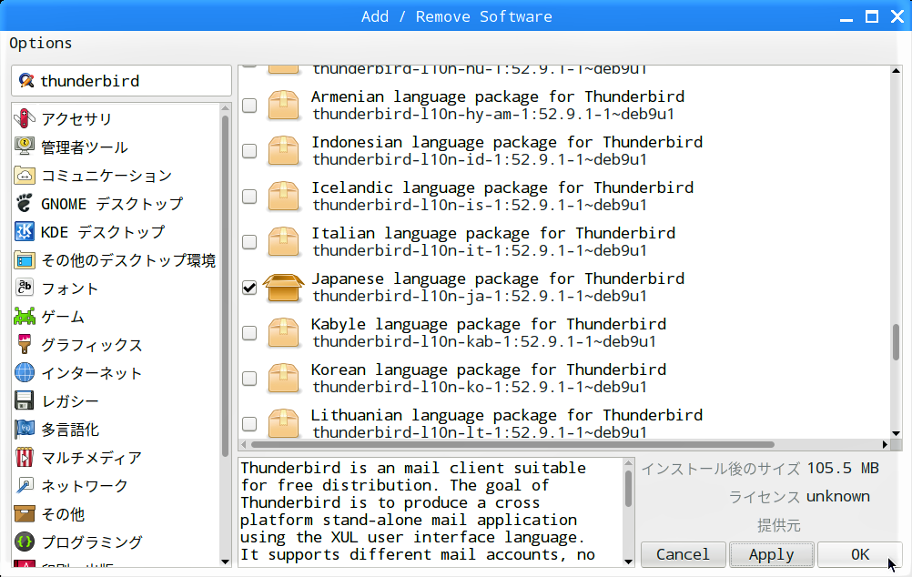Select the プログラミング category label
The image size is (912, 577).
[x=91, y=542]
